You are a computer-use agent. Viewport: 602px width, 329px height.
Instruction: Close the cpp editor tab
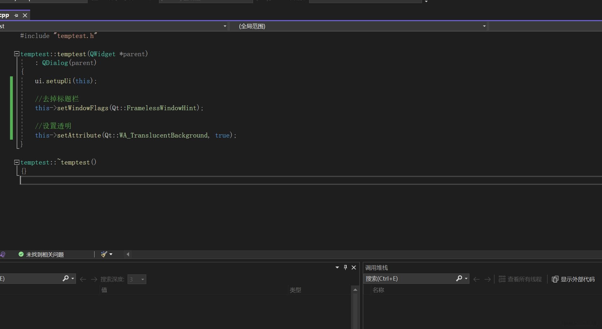[25, 15]
